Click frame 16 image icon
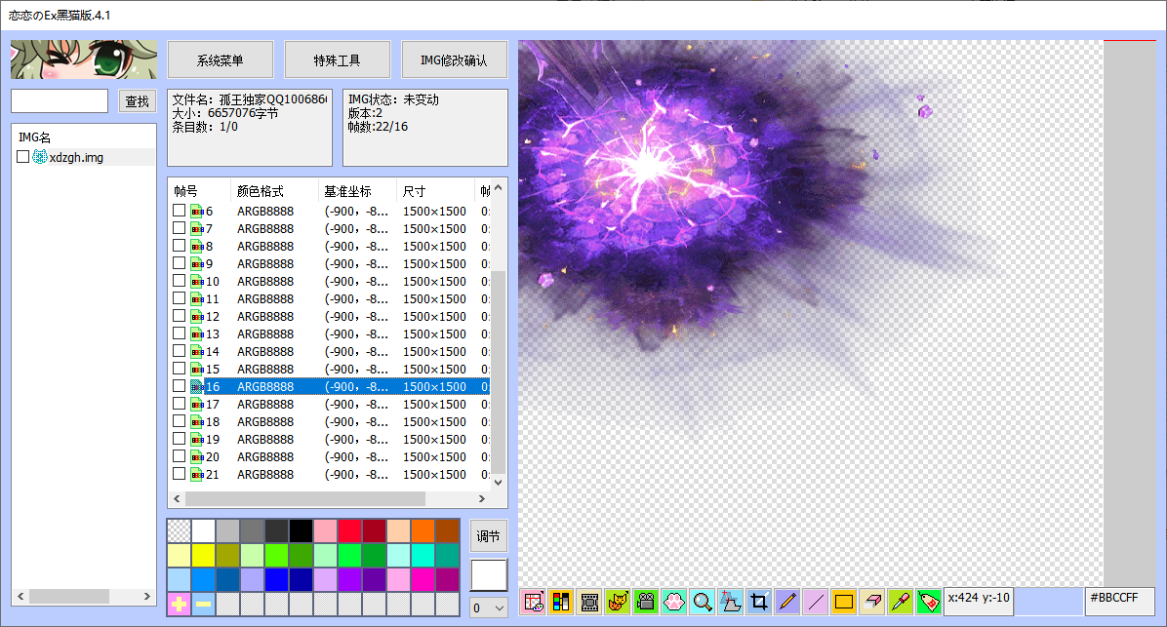The height and width of the screenshot is (627, 1167). click(197, 387)
